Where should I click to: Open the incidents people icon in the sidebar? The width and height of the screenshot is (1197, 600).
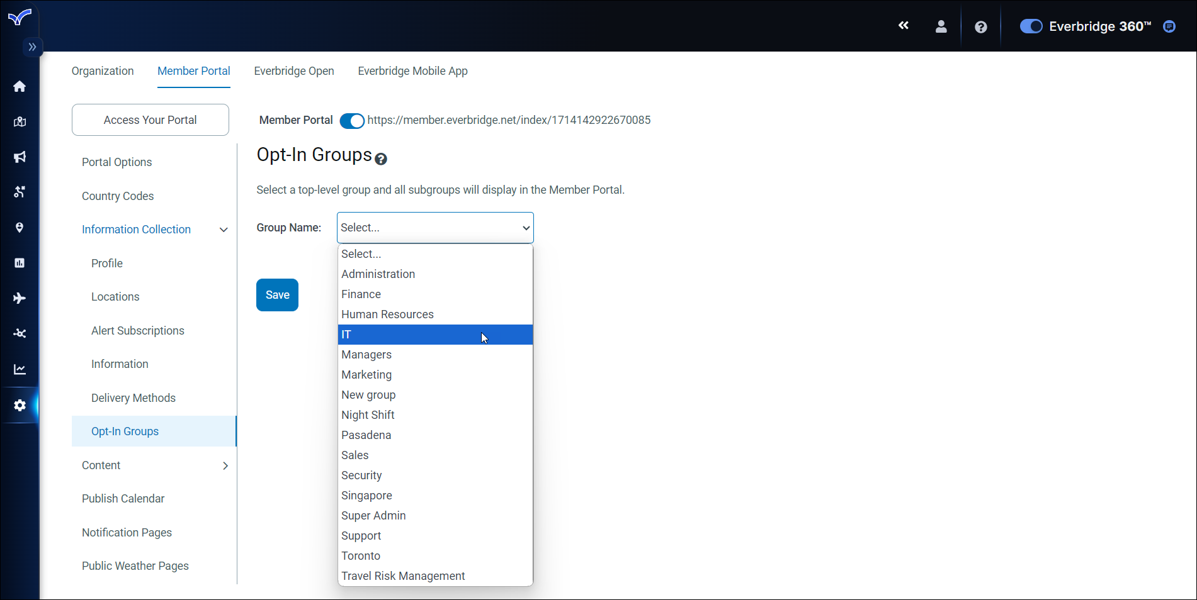[20, 192]
